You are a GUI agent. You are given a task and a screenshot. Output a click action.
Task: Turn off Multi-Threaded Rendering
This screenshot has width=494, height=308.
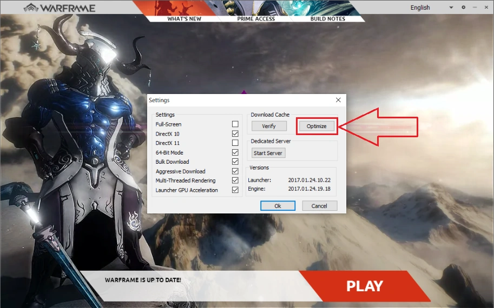coord(235,180)
